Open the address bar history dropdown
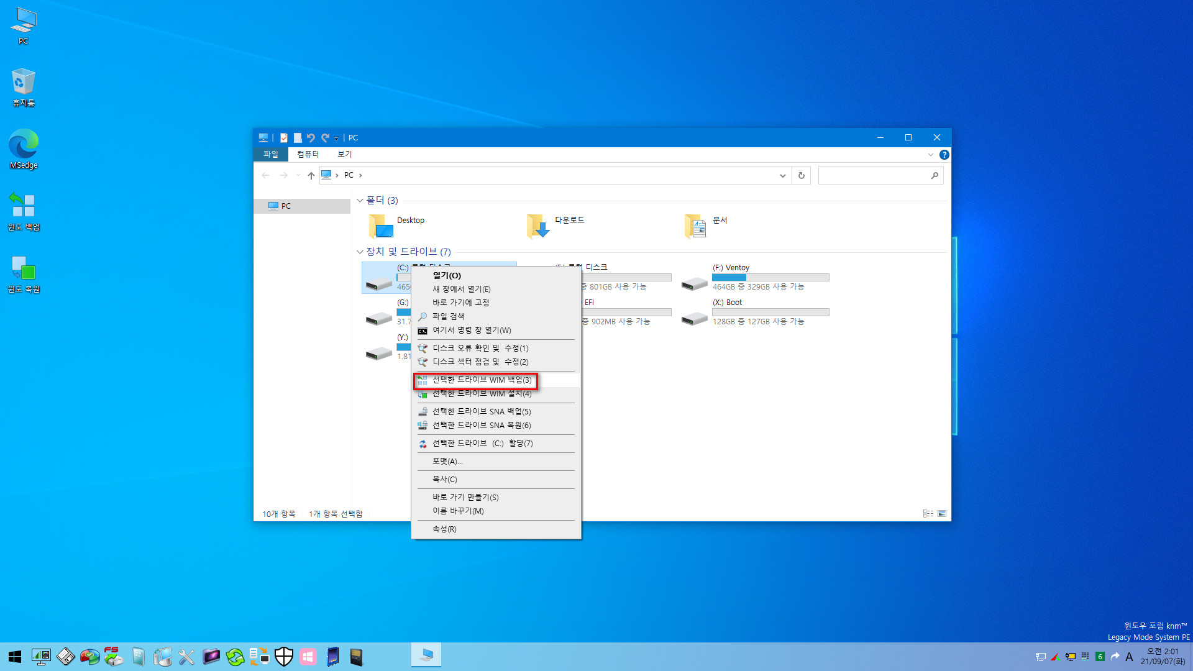Viewport: 1193px width, 671px height. [x=782, y=176]
